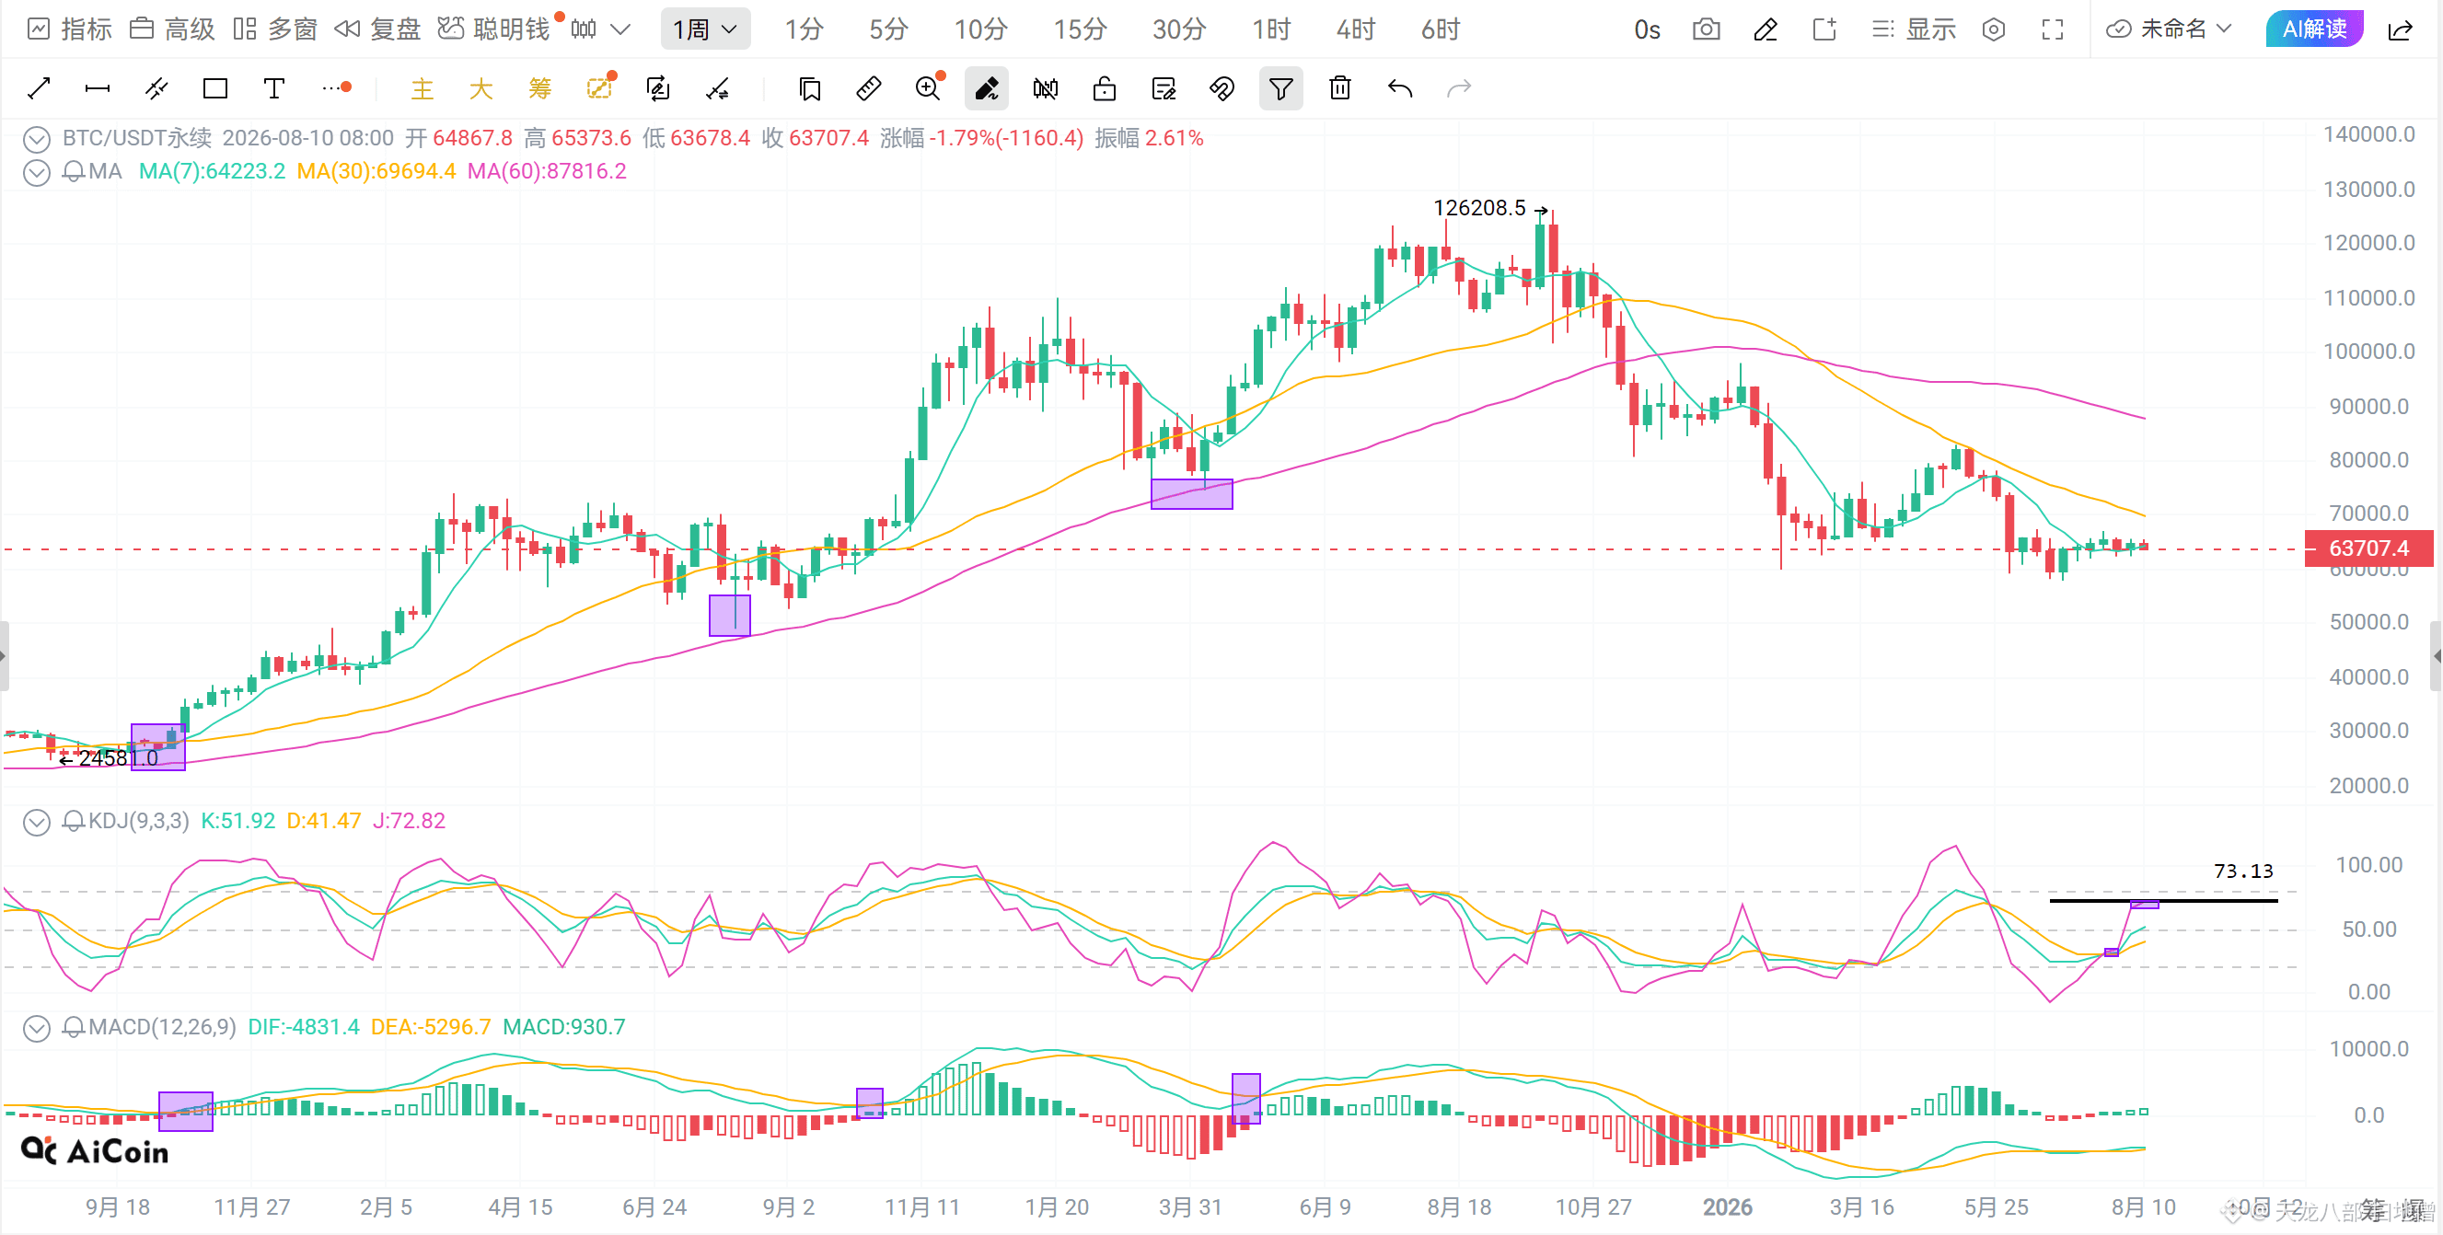Toggle the highlighted brush drawing mode

pos(986,88)
